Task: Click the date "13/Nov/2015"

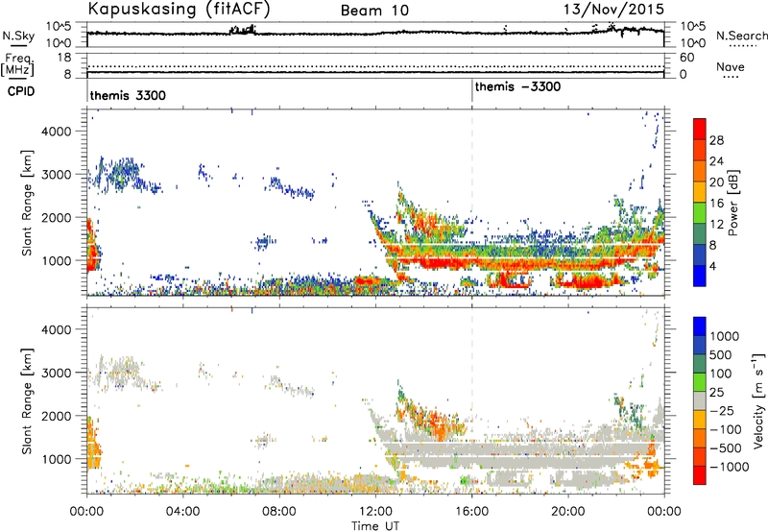Action: click(613, 9)
